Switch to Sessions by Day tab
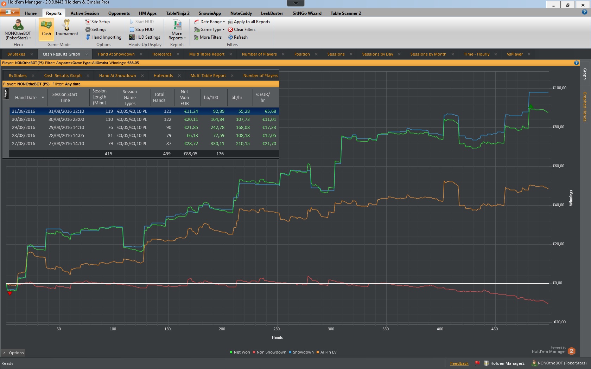This screenshot has height=369, width=591. click(x=377, y=54)
